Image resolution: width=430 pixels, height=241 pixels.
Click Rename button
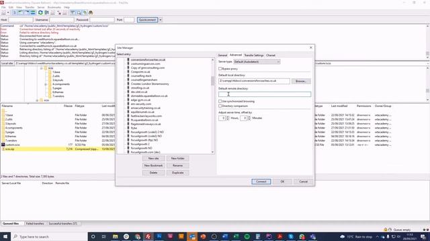[x=177, y=165]
